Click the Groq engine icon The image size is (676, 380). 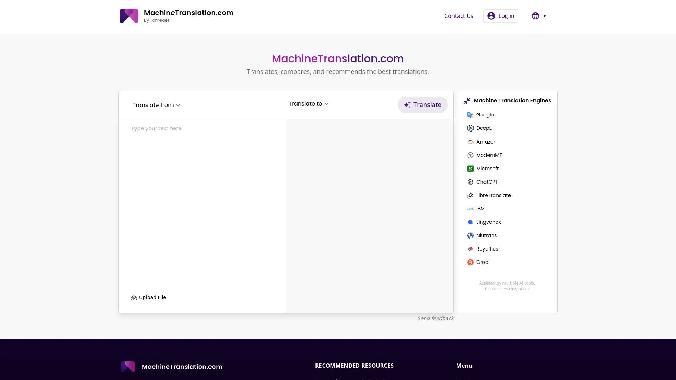pos(470,262)
